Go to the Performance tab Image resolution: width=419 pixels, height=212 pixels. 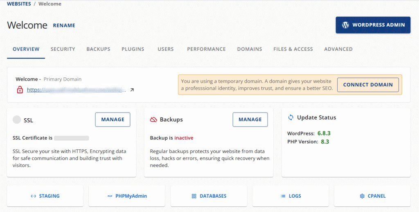206,49
